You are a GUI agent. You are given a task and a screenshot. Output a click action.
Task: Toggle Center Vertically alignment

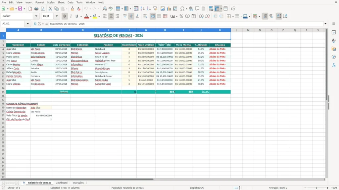(131, 16)
